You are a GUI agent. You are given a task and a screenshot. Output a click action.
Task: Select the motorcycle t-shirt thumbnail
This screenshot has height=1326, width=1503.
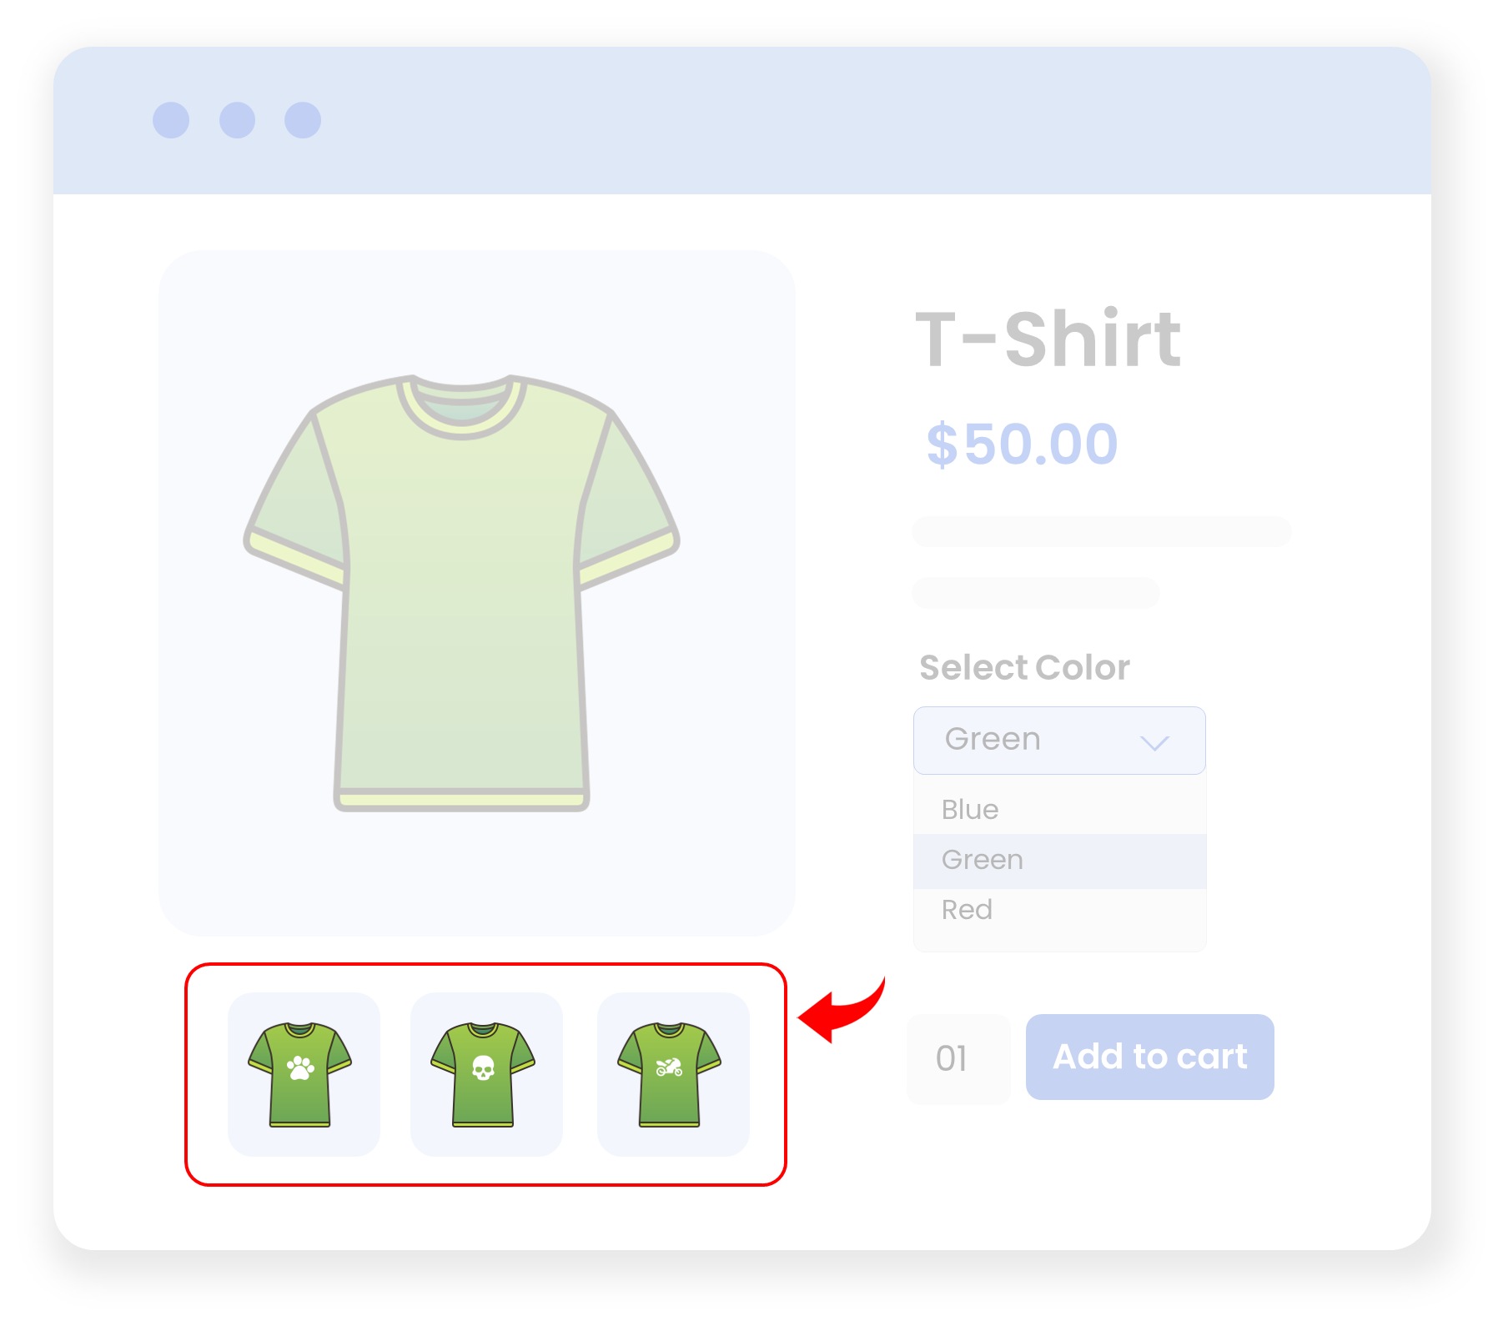(673, 1074)
